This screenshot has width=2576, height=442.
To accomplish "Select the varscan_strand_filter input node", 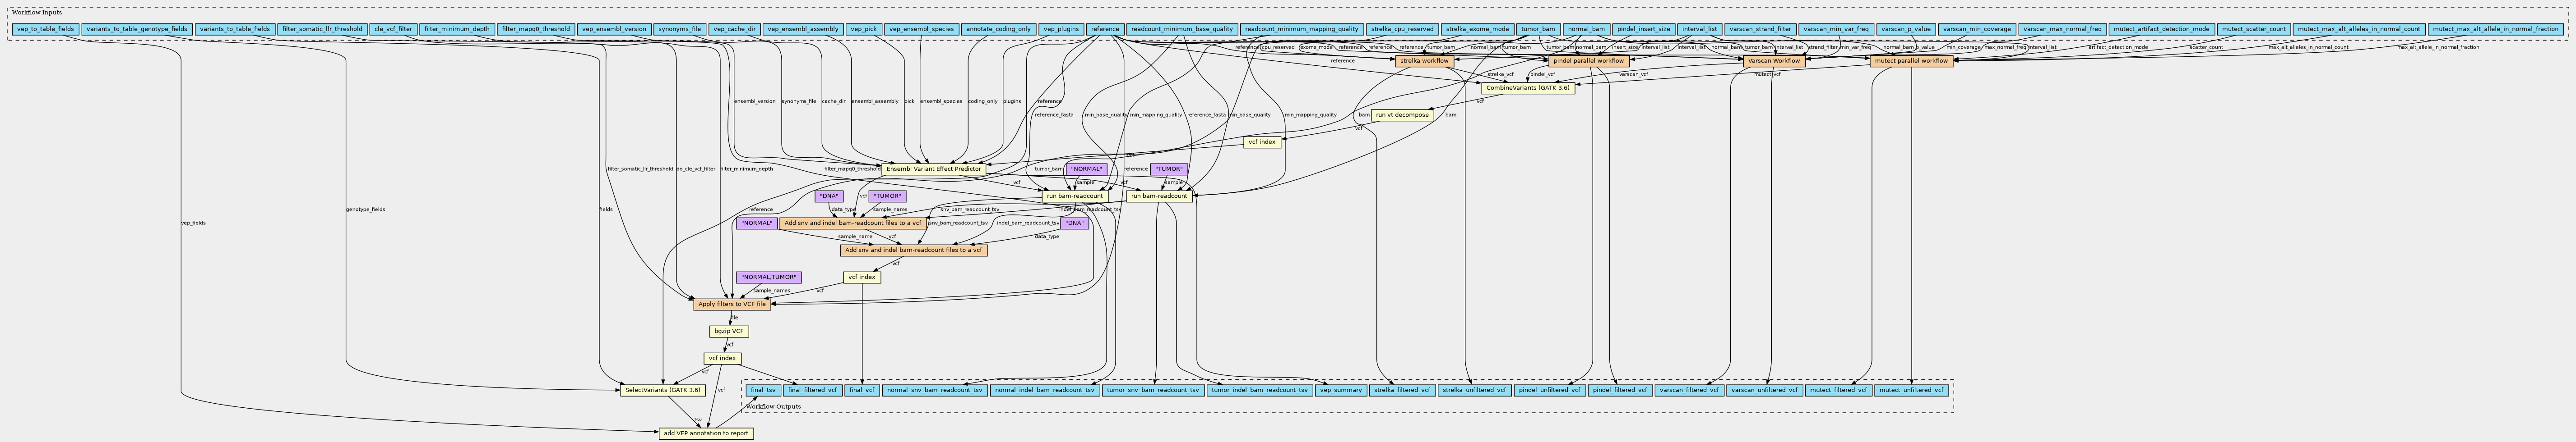I will coord(1761,29).
